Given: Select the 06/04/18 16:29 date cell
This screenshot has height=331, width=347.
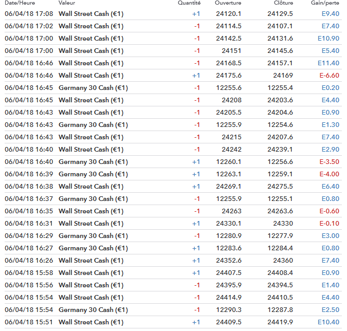Looking at the screenshot, I should coord(29,236).
